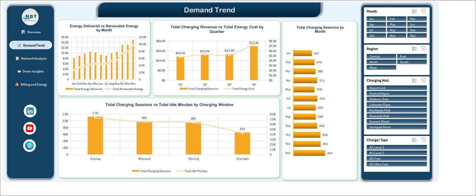Click the Dec bar showing 414 sessions

tap(309, 153)
